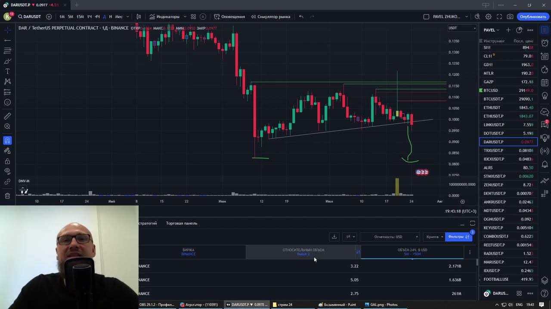Select the Н weekly timeframe
Screen dimensions: 551x309
[x=111, y=17]
